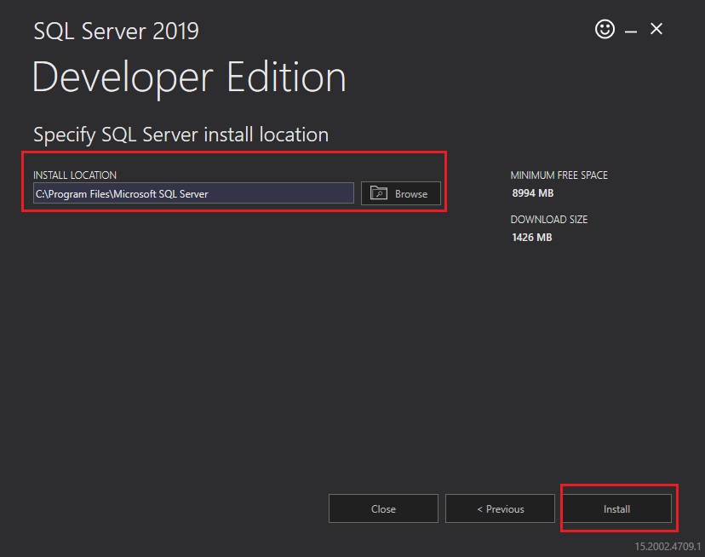The image size is (705, 557).
Task: Go back with the Previous button
Action: pos(500,508)
